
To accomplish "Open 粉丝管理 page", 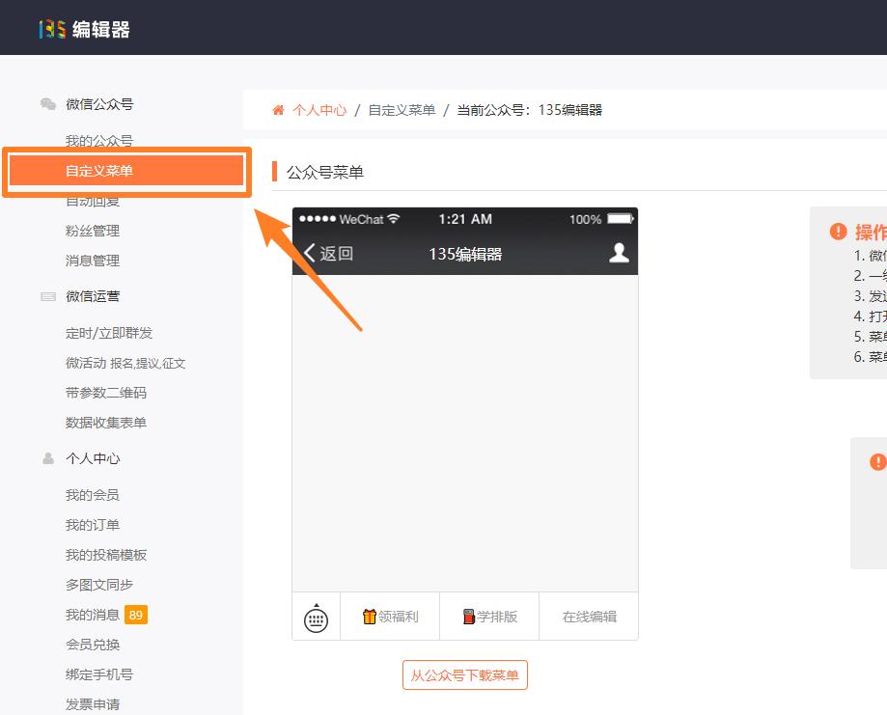I will click(93, 231).
